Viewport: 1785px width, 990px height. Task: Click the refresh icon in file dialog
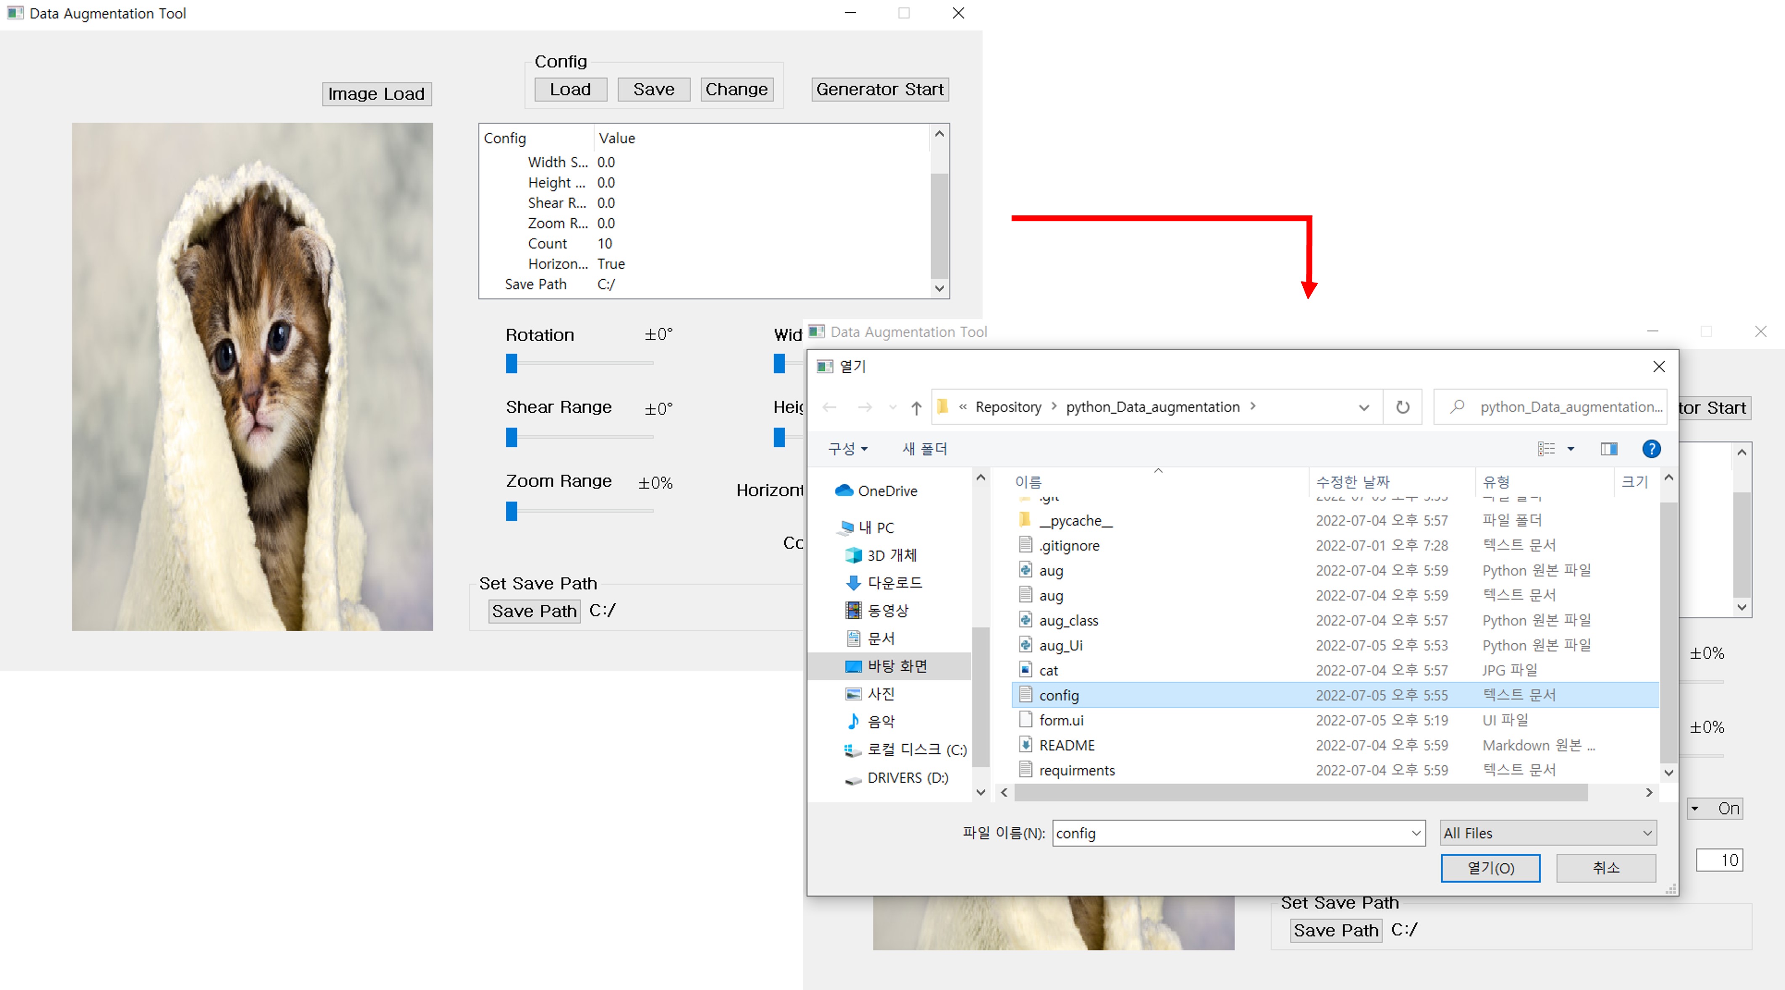(1402, 407)
